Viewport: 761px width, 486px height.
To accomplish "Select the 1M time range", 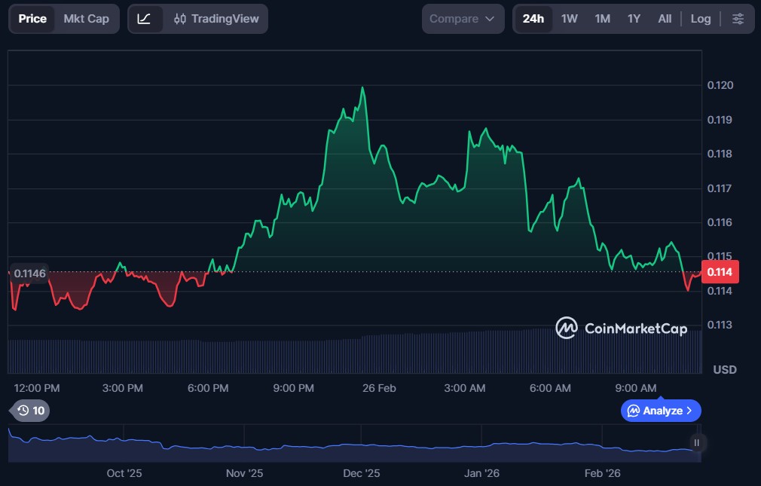I will click(x=602, y=19).
